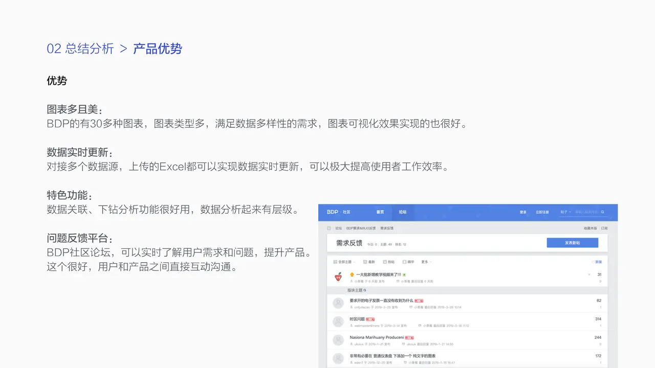
Task: Click the reply count 172
Action: tap(598, 356)
